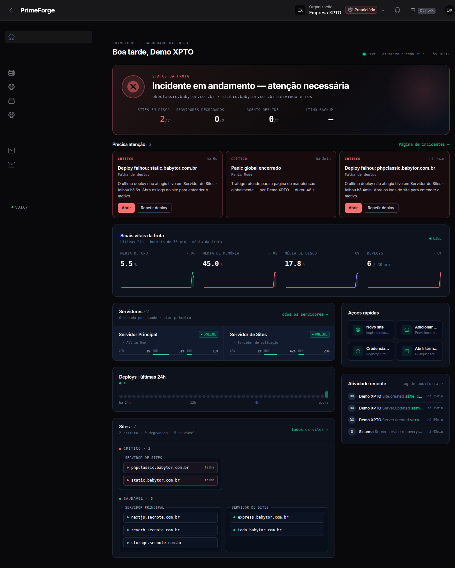Click the ONLINE badge on Servidor de Sites
The image size is (455, 568).
pos(320,334)
